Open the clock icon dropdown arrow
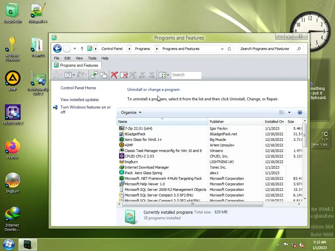The height and width of the screenshot is (251, 335). tap(74, 75)
